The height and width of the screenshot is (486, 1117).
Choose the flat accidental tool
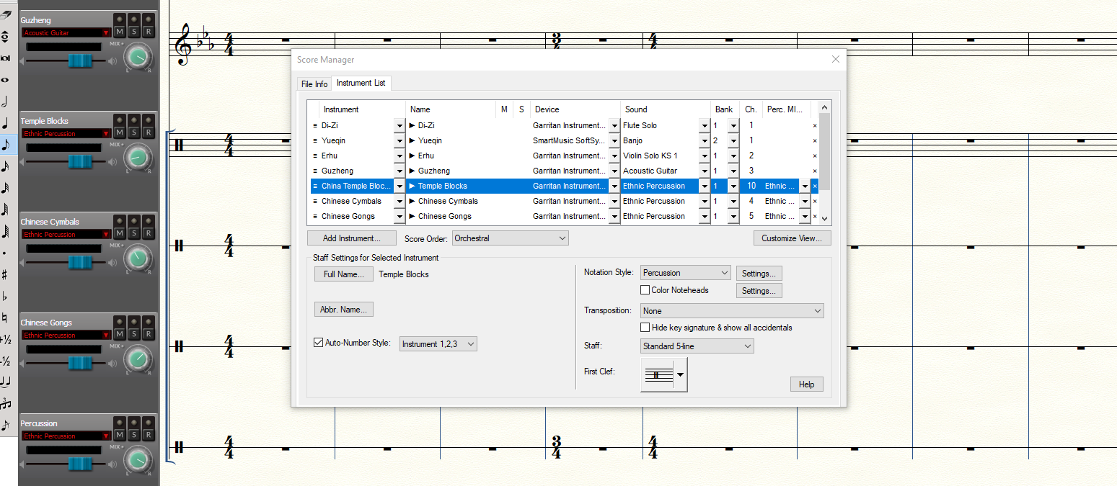[x=5, y=296]
